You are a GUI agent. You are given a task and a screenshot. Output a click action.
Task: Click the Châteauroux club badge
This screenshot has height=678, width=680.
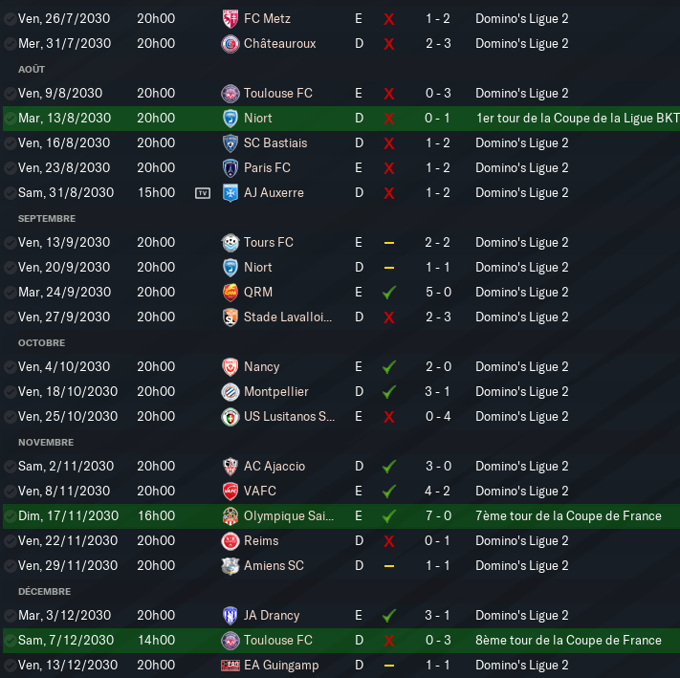(x=230, y=44)
